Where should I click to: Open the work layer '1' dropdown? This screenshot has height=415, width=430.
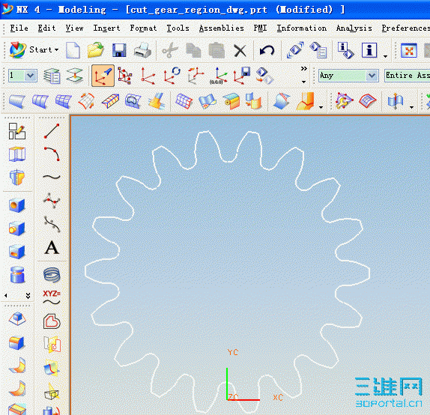31,76
